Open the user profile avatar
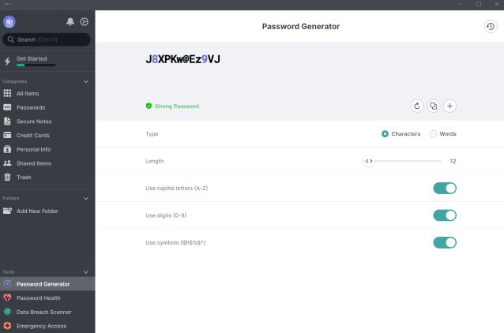The height and width of the screenshot is (333, 504). click(9, 22)
